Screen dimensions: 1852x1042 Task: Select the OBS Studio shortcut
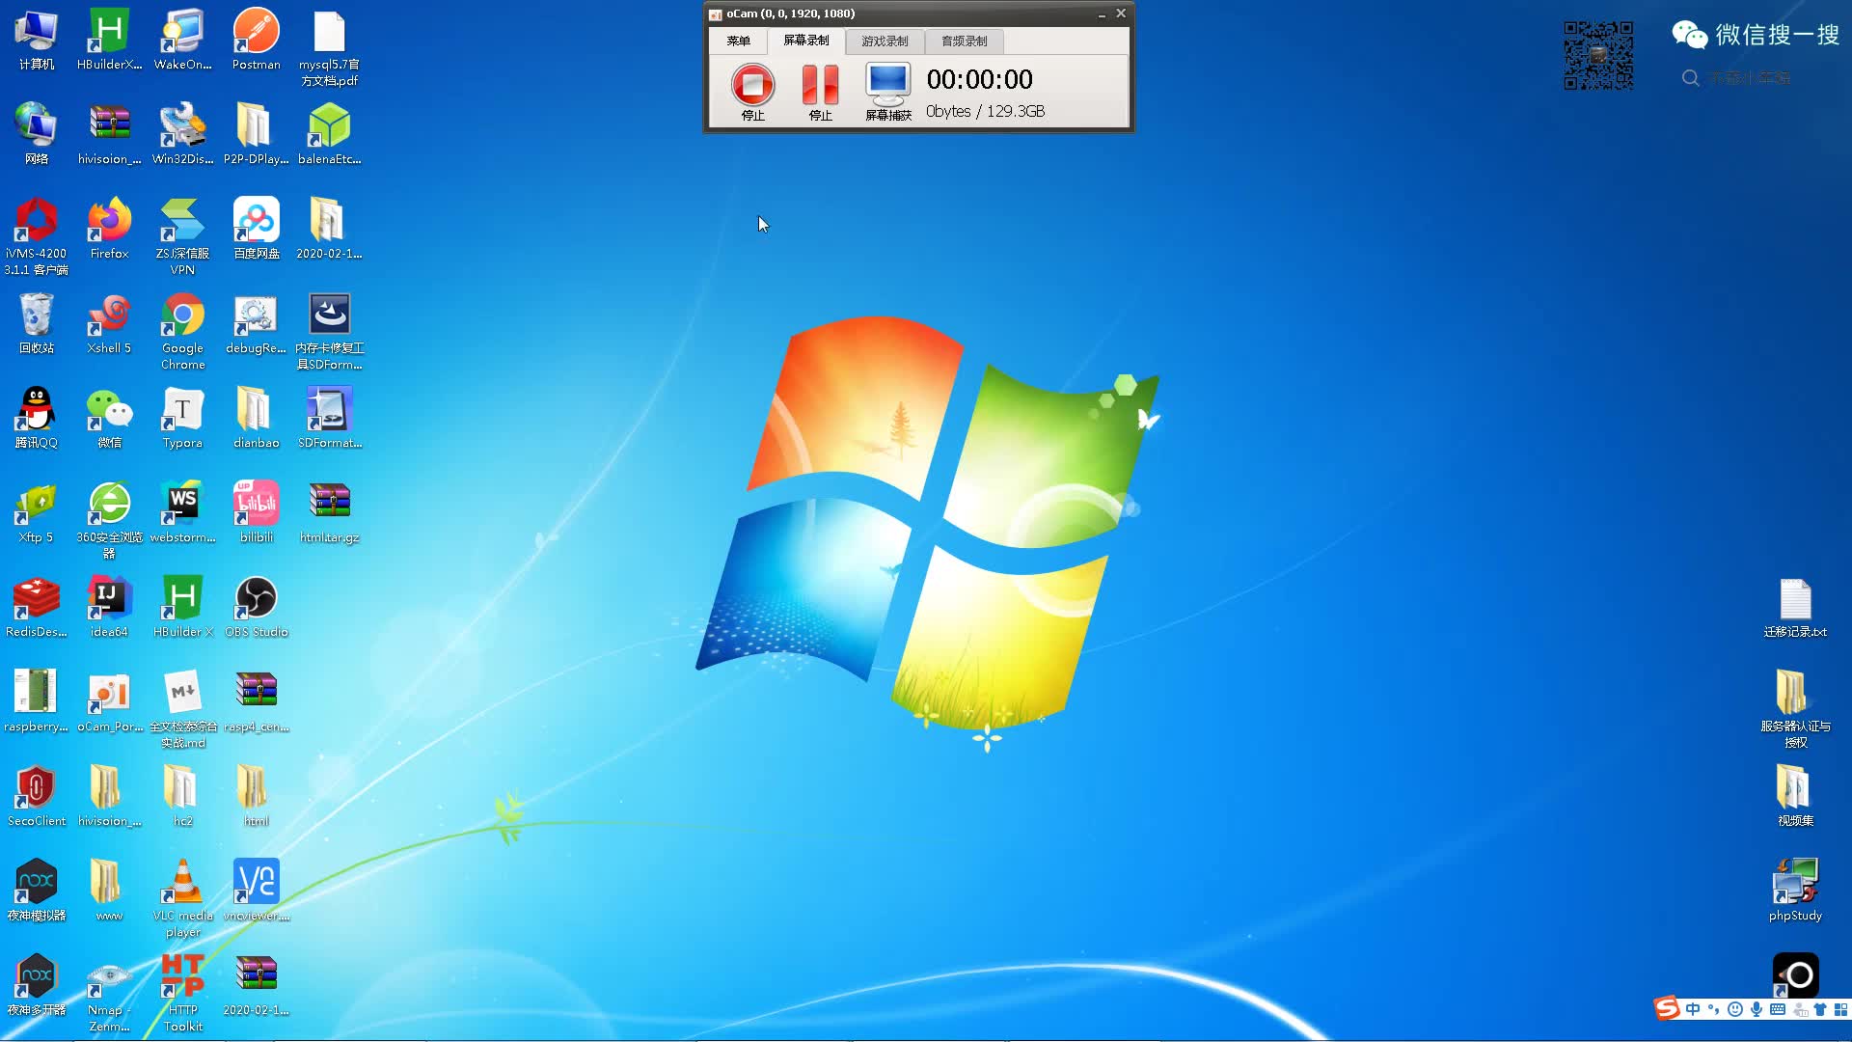256,608
